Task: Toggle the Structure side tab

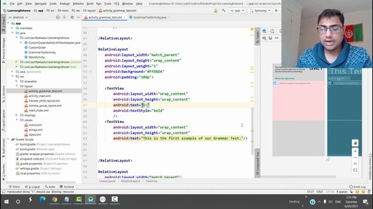Action: click(x=3, y=94)
